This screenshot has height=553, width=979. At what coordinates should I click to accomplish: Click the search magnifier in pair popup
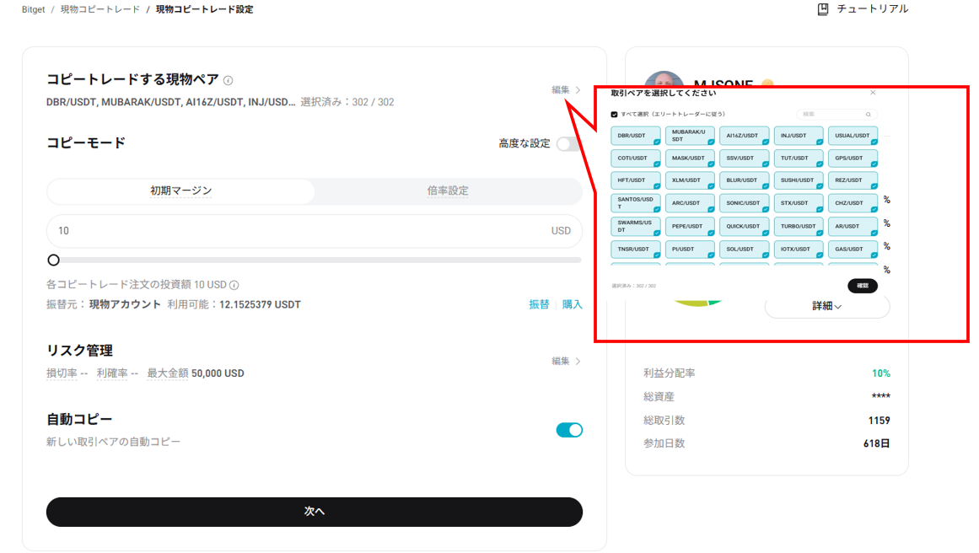click(x=869, y=115)
